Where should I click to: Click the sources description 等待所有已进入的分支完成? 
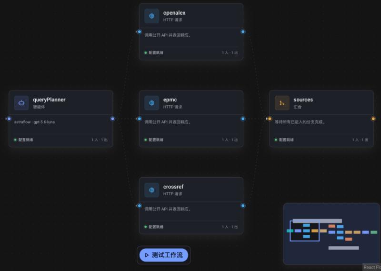click(x=300, y=122)
